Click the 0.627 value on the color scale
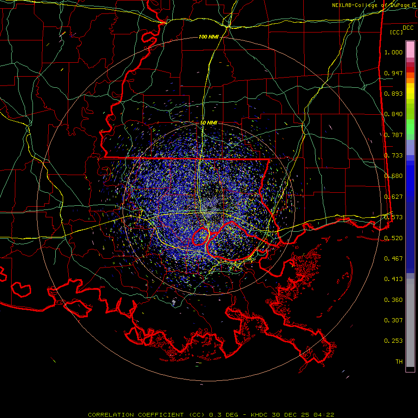 point(393,197)
